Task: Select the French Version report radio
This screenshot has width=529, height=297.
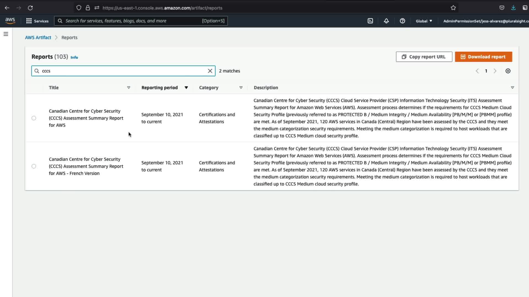Action: pos(34,166)
